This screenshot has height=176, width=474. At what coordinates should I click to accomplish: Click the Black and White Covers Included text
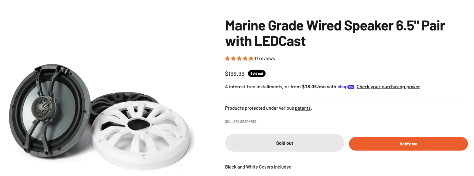point(258,167)
